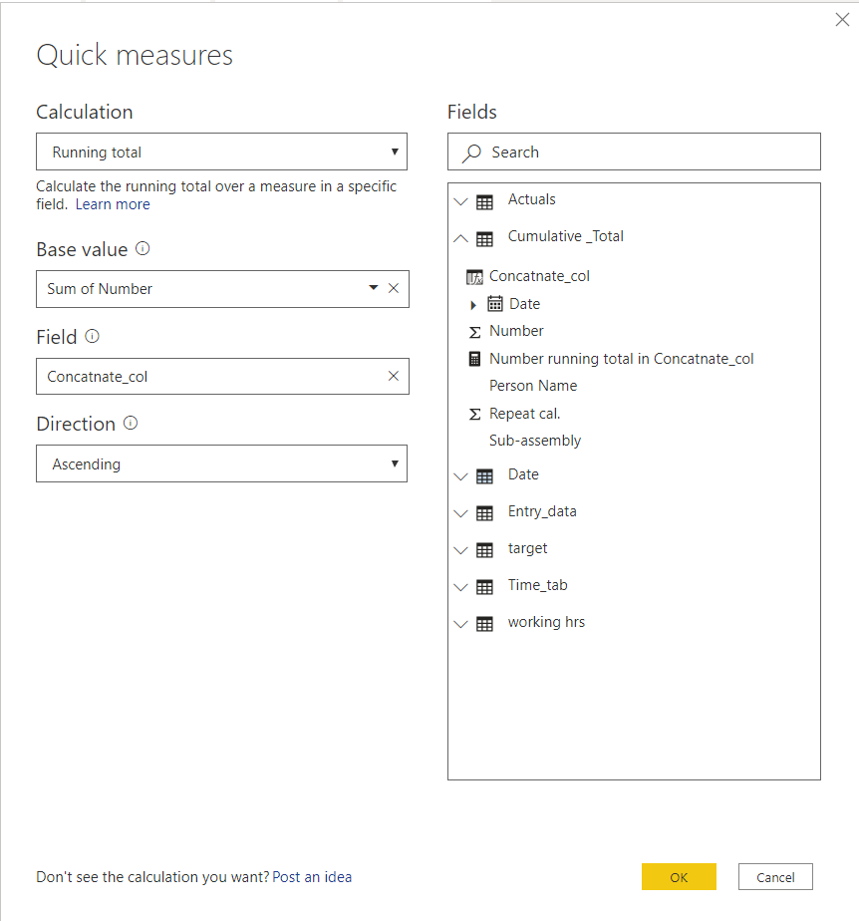Close the Quick measures dialog

click(842, 20)
